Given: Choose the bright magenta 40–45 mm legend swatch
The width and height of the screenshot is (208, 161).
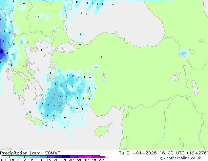Looking at the screenshot, I should (89, 157).
